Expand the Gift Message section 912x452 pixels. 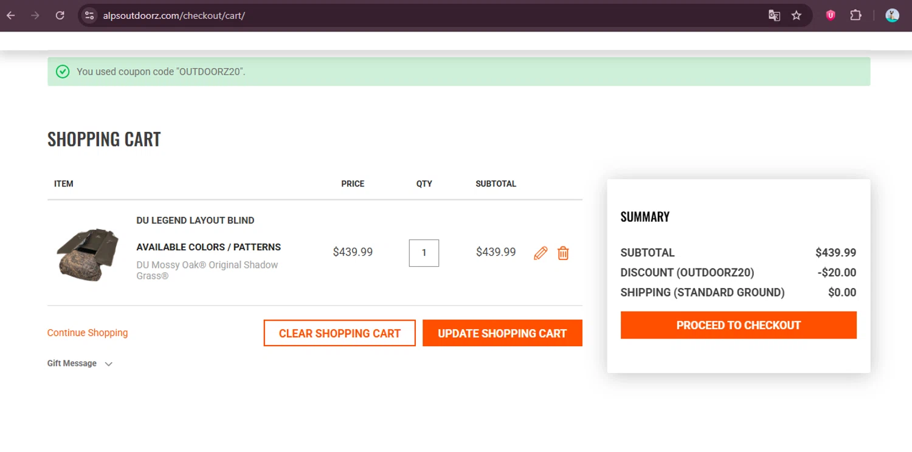click(x=80, y=363)
